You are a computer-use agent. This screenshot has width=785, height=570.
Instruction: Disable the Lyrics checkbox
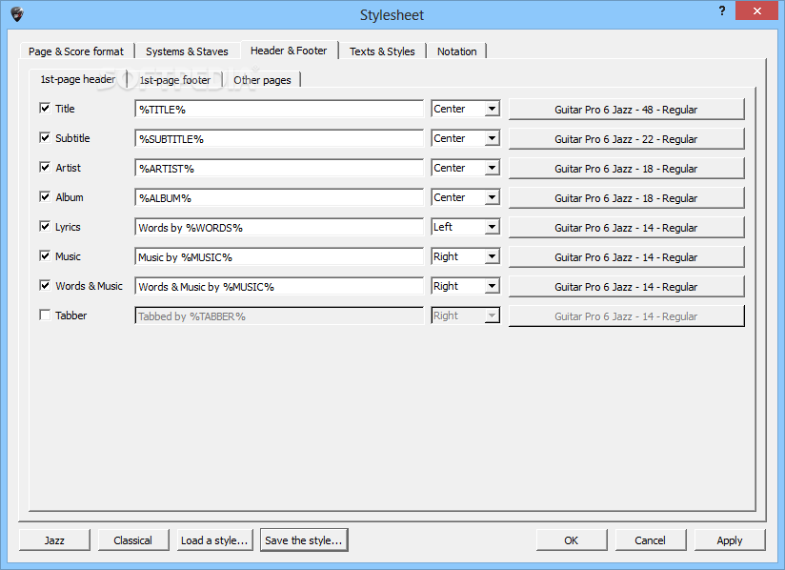(45, 226)
